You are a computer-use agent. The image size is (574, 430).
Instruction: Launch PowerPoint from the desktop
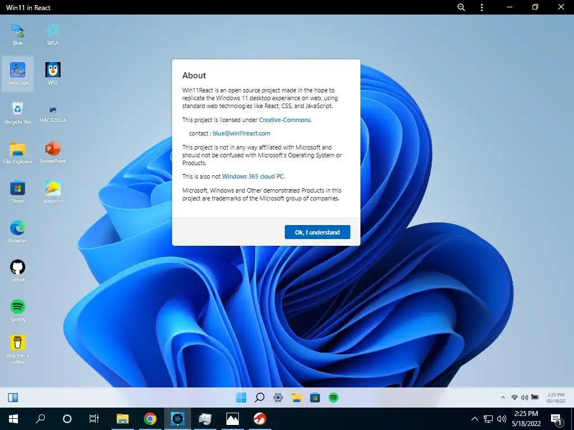pos(53,152)
